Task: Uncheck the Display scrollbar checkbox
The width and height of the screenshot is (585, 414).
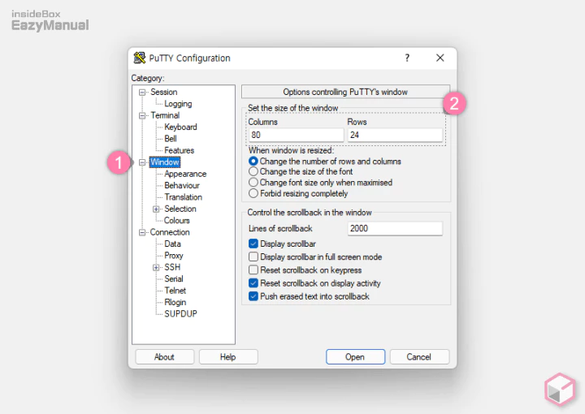Action: 253,244
